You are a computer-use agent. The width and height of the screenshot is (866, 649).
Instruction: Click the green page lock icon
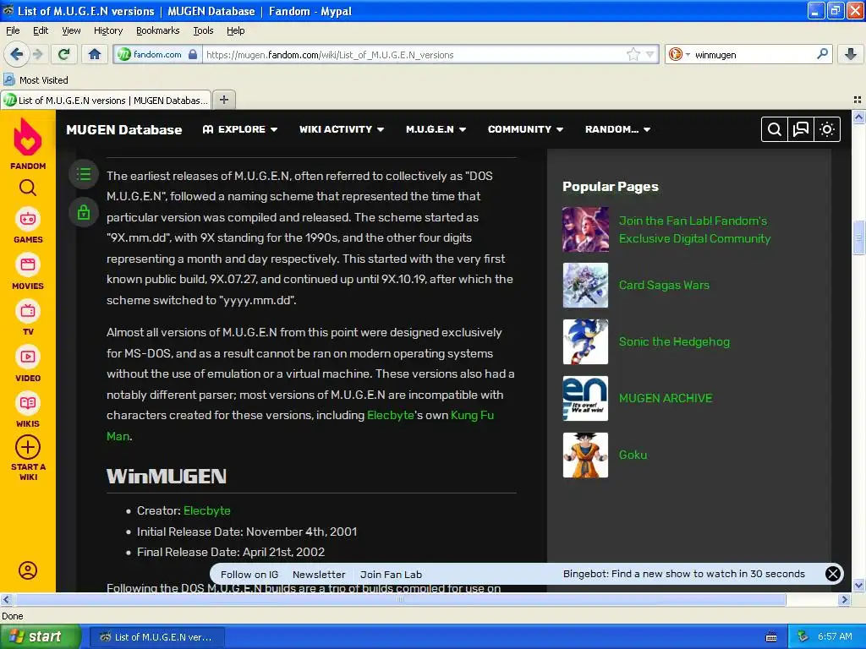(x=84, y=212)
